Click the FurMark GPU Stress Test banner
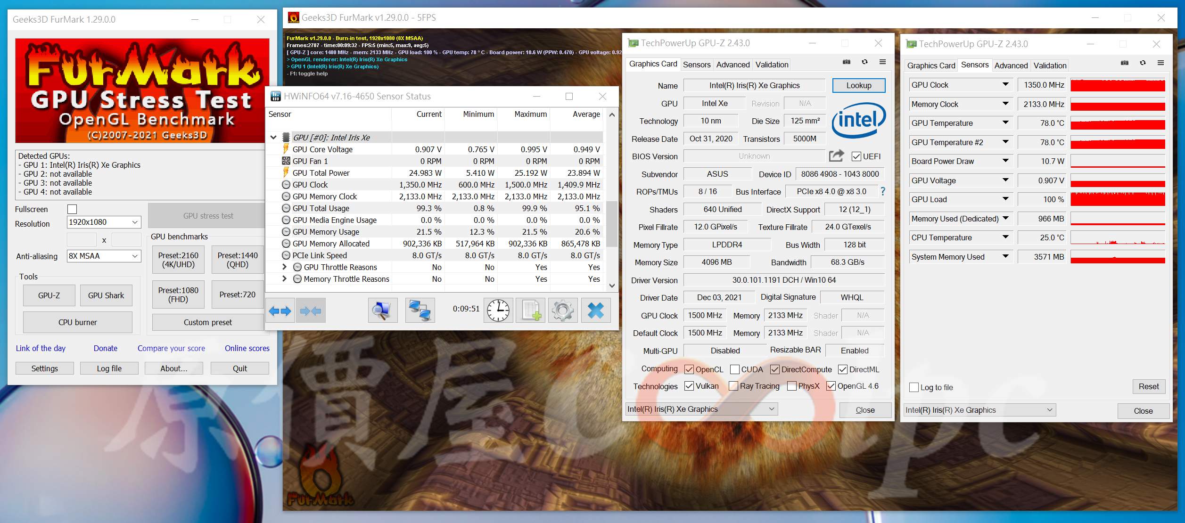 click(x=142, y=90)
